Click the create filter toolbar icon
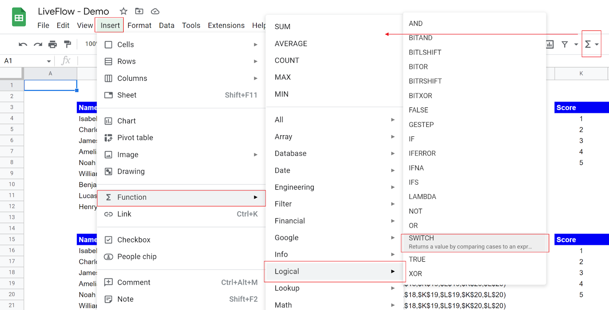Viewport: 609px width, 310px height. 565,45
